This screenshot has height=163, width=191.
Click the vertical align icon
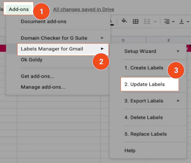[x=181, y=22]
